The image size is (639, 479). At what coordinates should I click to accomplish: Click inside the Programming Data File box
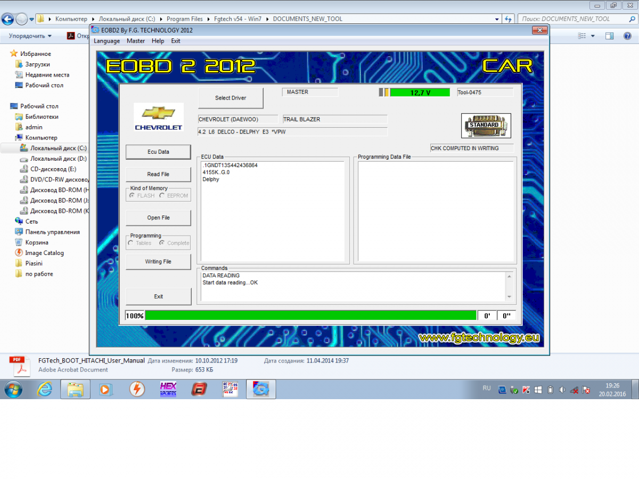pyautogui.click(x=435, y=211)
